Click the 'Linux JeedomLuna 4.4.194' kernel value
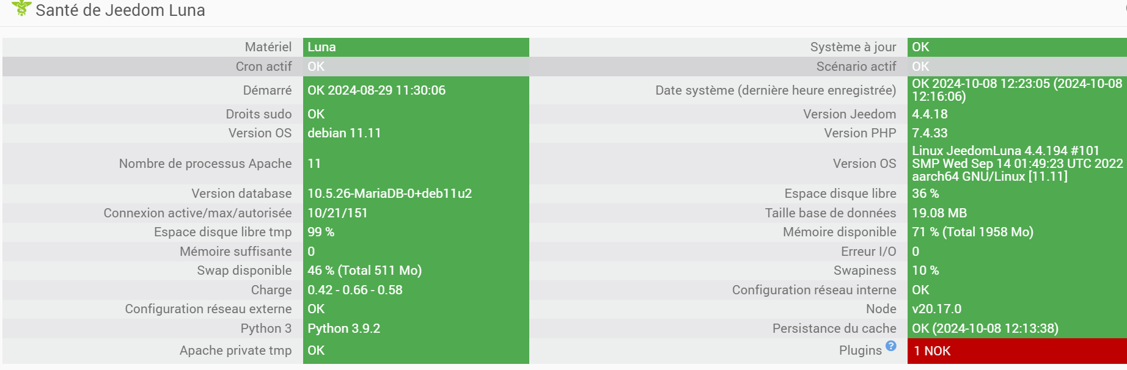 click(x=1018, y=164)
